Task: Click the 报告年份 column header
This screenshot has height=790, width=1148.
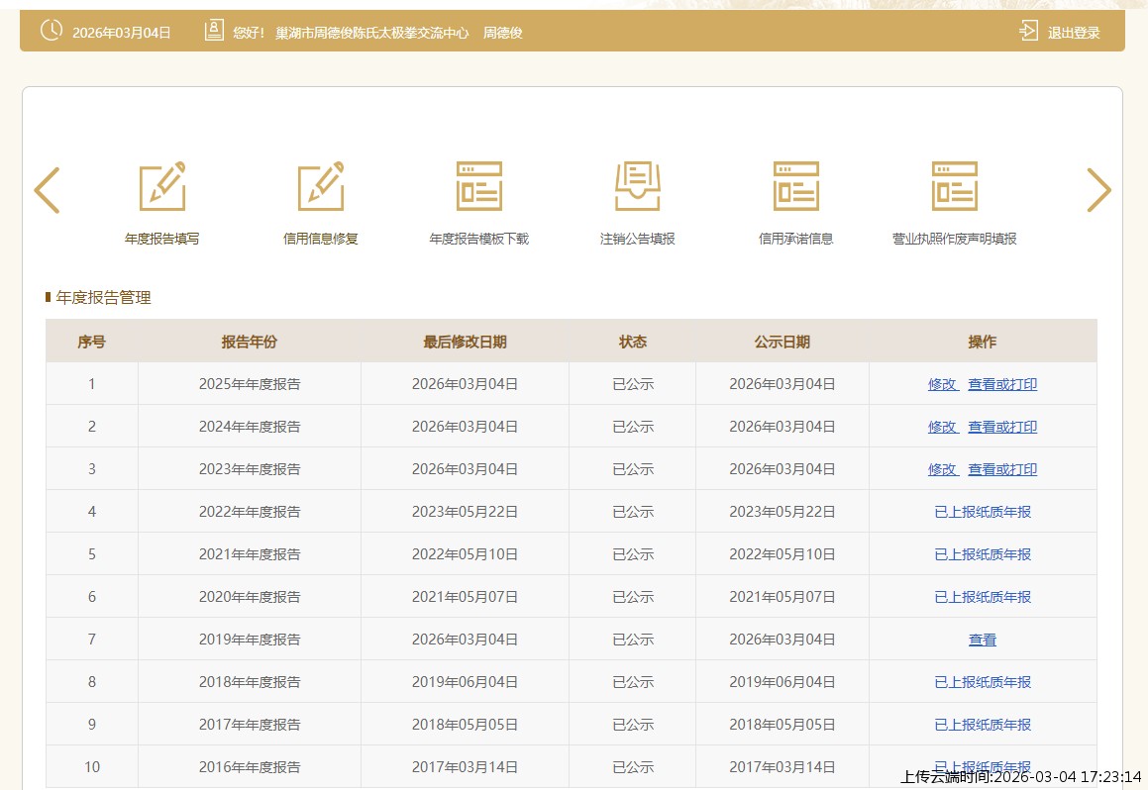Action: pyautogui.click(x=250, y=342)
